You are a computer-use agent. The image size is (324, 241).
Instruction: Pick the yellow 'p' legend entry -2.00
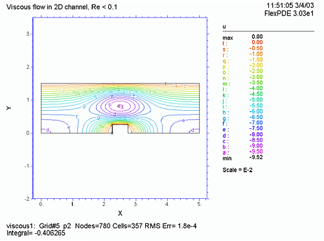coord(242,65)
